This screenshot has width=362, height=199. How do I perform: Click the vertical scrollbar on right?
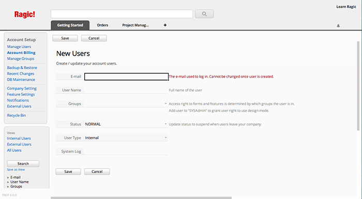point(358,86)
